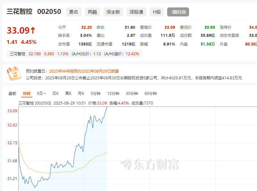Click the 总市值 value 1393亿

pos(85,44)
